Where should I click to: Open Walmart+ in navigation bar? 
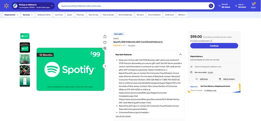(182, 15)
